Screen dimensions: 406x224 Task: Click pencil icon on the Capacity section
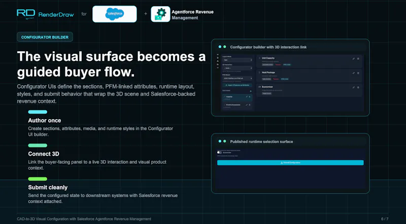click(247, 97)
